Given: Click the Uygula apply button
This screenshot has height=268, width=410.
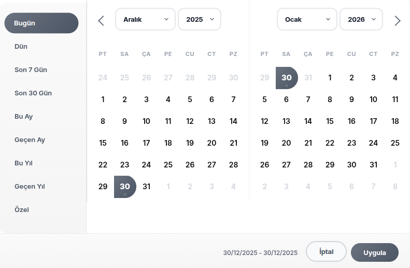Looking at the screenshot, I should click(x=375, y=252).
